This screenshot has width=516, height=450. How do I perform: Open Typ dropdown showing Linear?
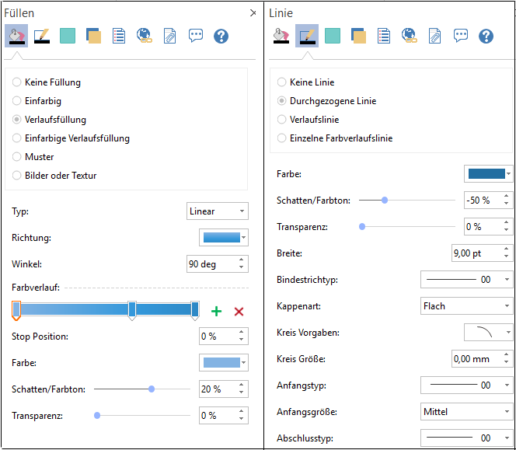pyautogui.click(x=217, y=211)
